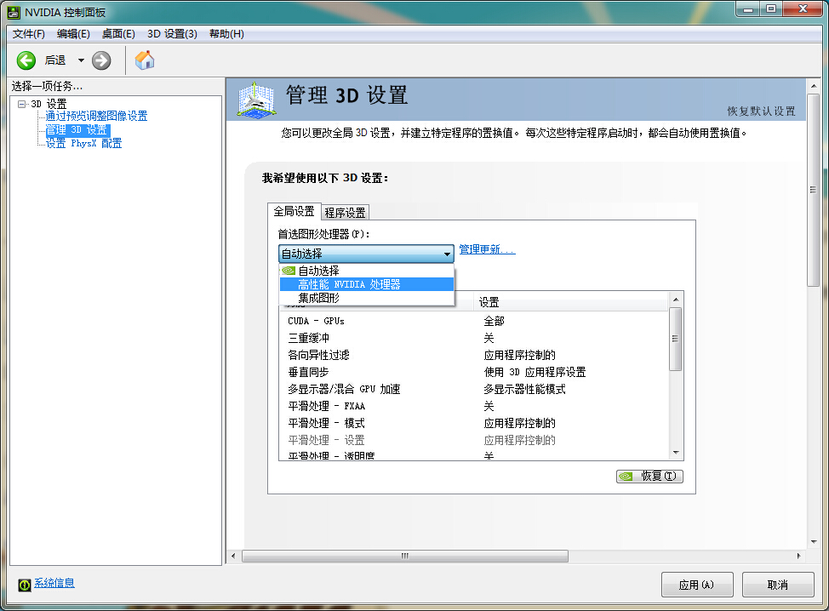
Task: Click the Forward arrow icon
Action: [x=101, y=60]
